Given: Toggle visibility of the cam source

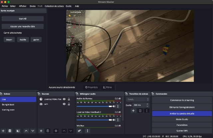Looking at the screenshot, I should click(x=64, y=104).
